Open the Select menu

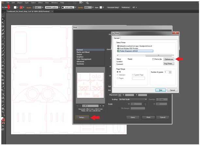tap(33, 3)
